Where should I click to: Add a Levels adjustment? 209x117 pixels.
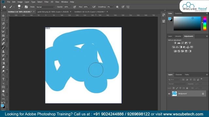[179, 43]
